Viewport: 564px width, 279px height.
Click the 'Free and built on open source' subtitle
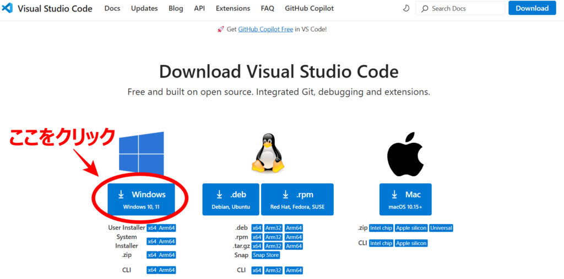[279, 92]
